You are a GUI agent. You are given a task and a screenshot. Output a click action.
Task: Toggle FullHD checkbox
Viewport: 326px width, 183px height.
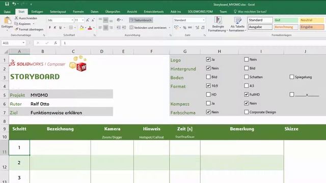coord(247,95)
